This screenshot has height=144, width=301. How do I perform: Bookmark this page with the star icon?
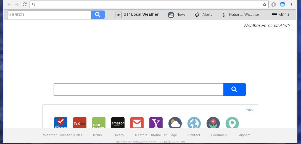265,4
